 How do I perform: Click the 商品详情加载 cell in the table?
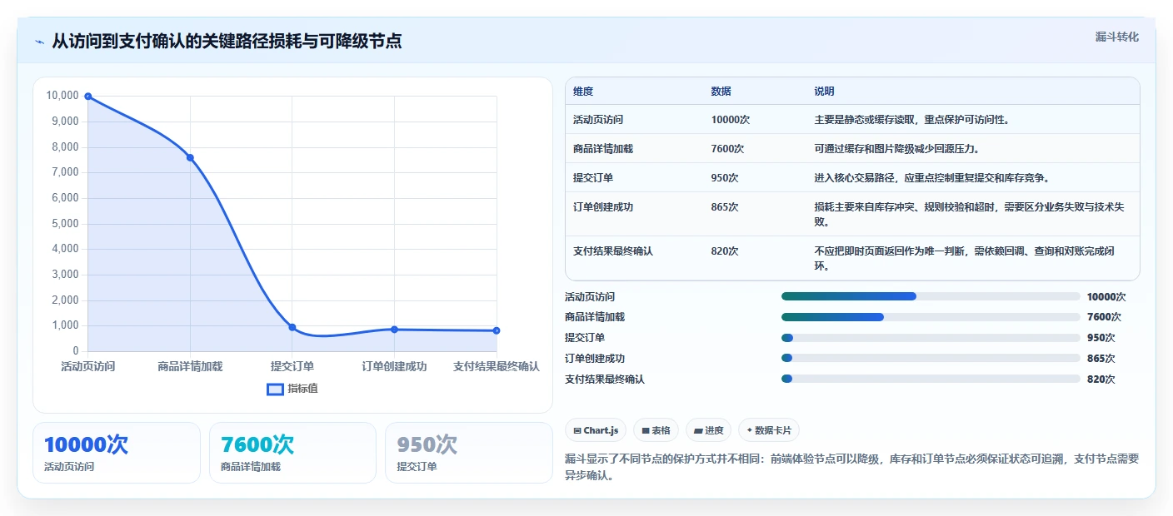pyautogui.click(x=603, y=149)
